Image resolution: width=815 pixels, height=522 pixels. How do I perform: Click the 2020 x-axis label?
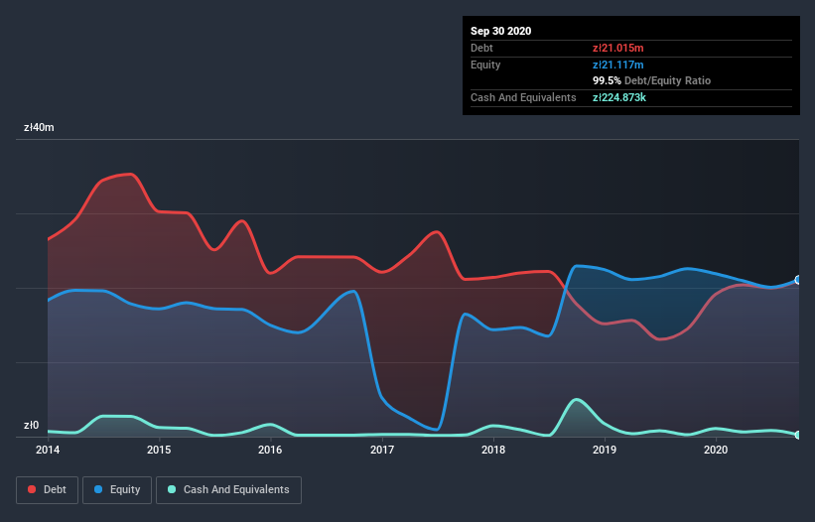pyautogui.click(x=716, y=450)
